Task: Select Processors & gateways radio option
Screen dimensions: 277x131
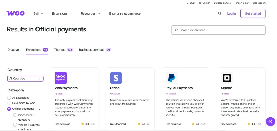Action: (x=15, y=115)
